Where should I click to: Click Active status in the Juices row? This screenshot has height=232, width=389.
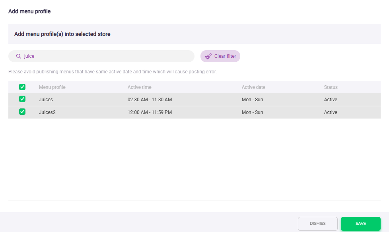point(331,100)
